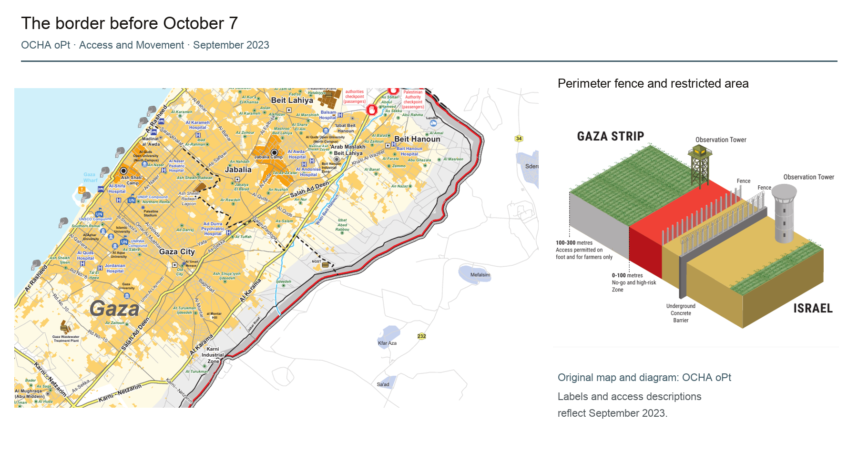Click the 'Palestinian Authority checkpoint (passengers)' label
The height and width of the screenshot is (462, 858).
413,100
